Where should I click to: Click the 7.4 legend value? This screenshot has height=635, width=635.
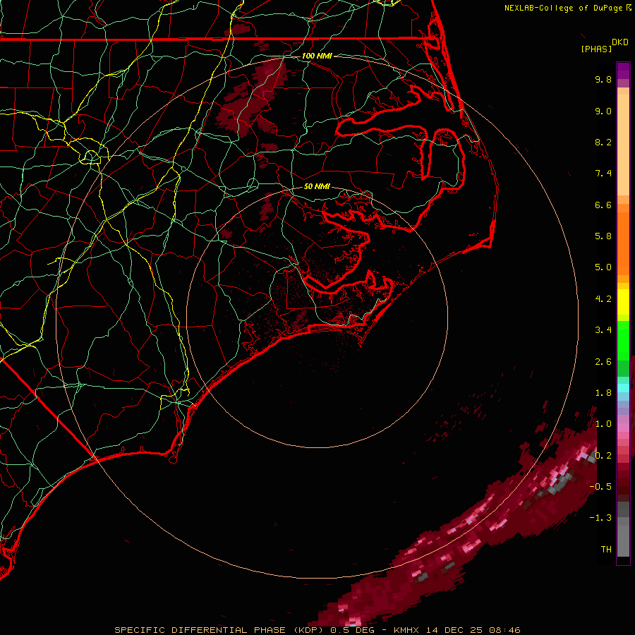603,174
